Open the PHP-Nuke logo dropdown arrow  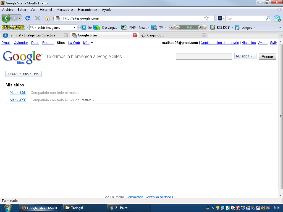(x=28, y=27)
